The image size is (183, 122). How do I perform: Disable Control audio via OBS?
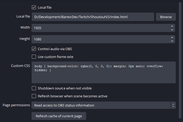point(34,49)
